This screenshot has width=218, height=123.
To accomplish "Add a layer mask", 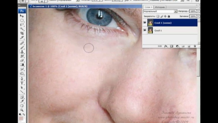I will click(172, 46).
